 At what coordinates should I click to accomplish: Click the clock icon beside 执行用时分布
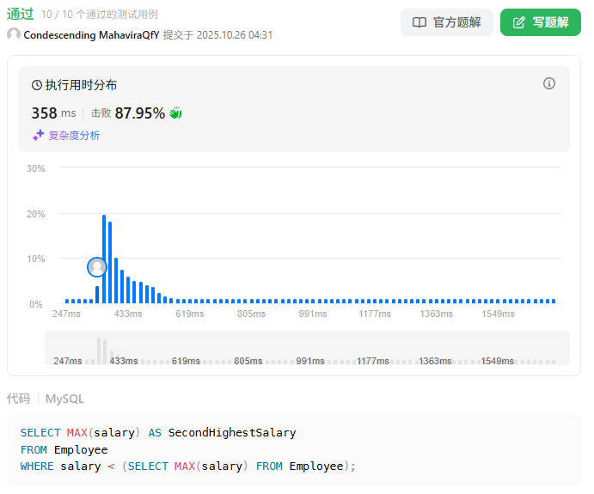tap(37, 85)
